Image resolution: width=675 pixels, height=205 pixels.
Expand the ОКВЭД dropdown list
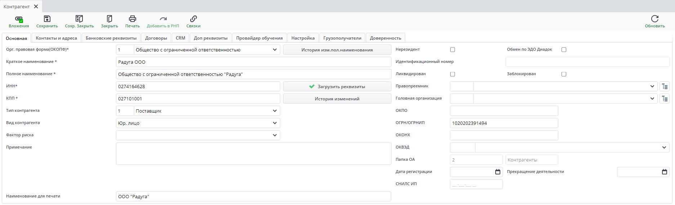tap(664, 147)
